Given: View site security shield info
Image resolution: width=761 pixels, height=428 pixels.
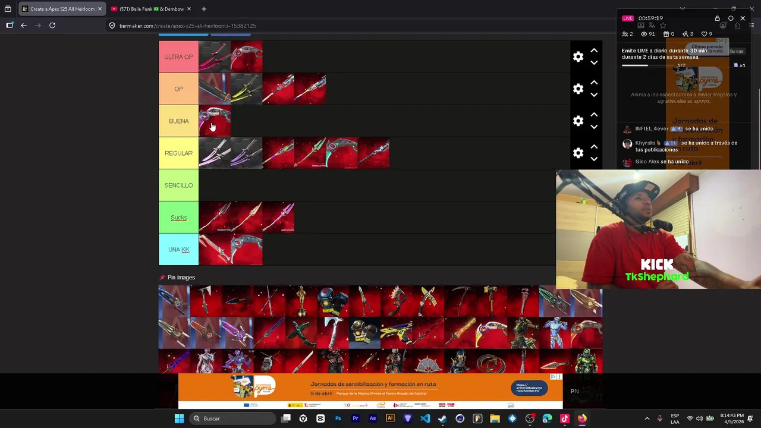Looking at the screenshot, I should pyautogui.click(x=112, y=26).
